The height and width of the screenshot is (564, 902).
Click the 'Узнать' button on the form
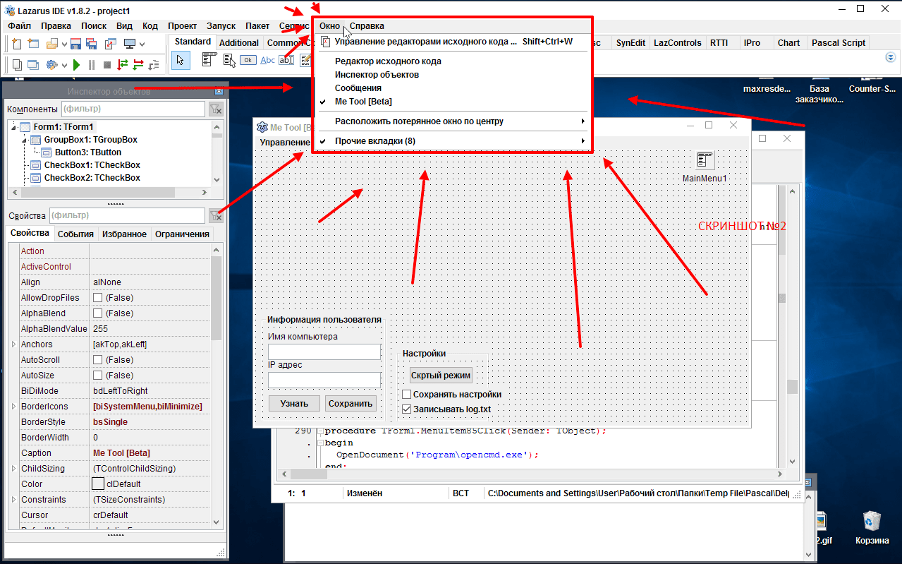tap(294, 404)
